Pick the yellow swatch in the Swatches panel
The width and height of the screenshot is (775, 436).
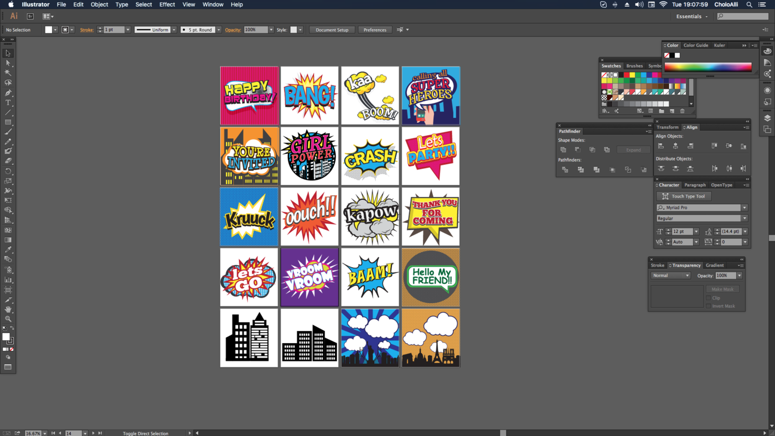click(632, 75)
